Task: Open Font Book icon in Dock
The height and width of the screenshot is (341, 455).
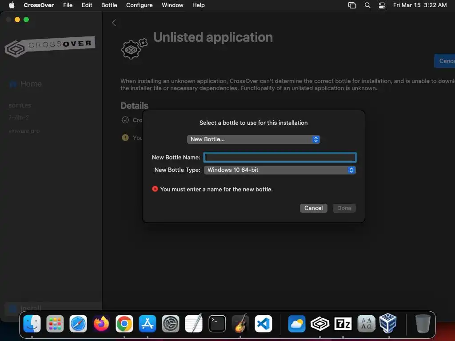Action: [366, 324]
